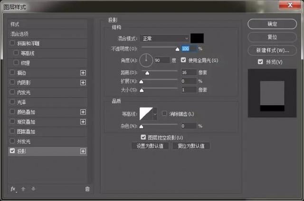Screen dimensions: 304x201
Task: Open the 混合模式 dropdown
Action: [165, 38]
